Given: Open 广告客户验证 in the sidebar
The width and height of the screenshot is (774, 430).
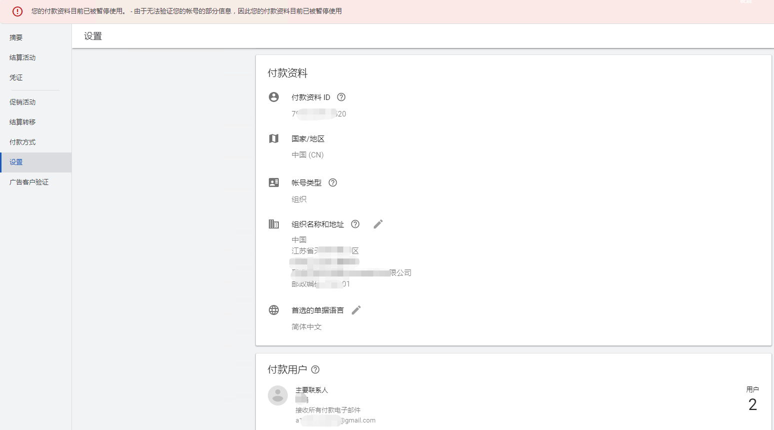Looking at the screenshot, I should coord(36,182).
